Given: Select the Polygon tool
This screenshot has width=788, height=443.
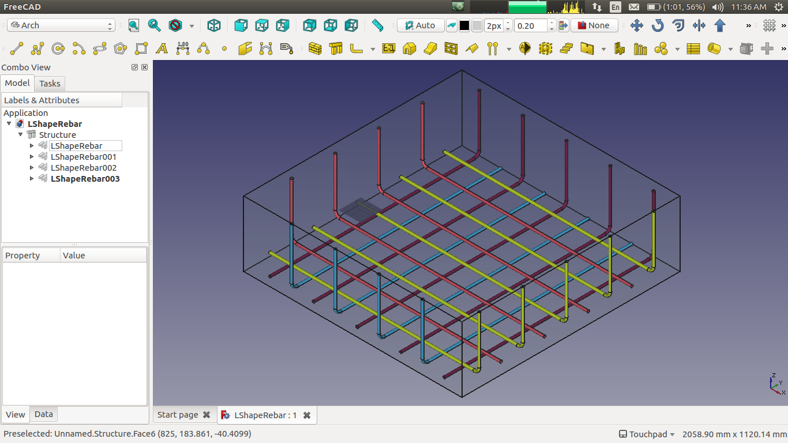Looking at the screenshot, I should click(121, 48).
